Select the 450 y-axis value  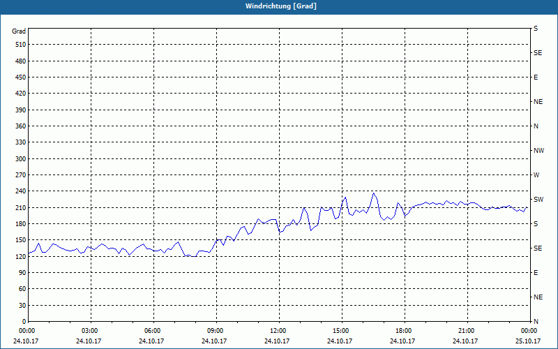[x=21, y=77]
